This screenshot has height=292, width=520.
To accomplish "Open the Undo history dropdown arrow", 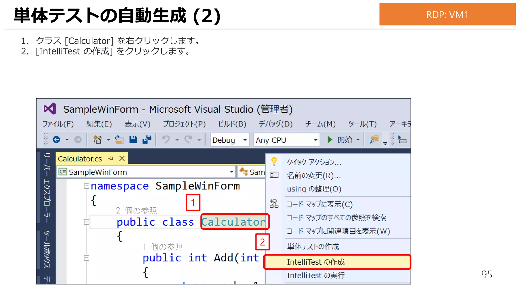I will pyautogui.click(x=177, y=140).
